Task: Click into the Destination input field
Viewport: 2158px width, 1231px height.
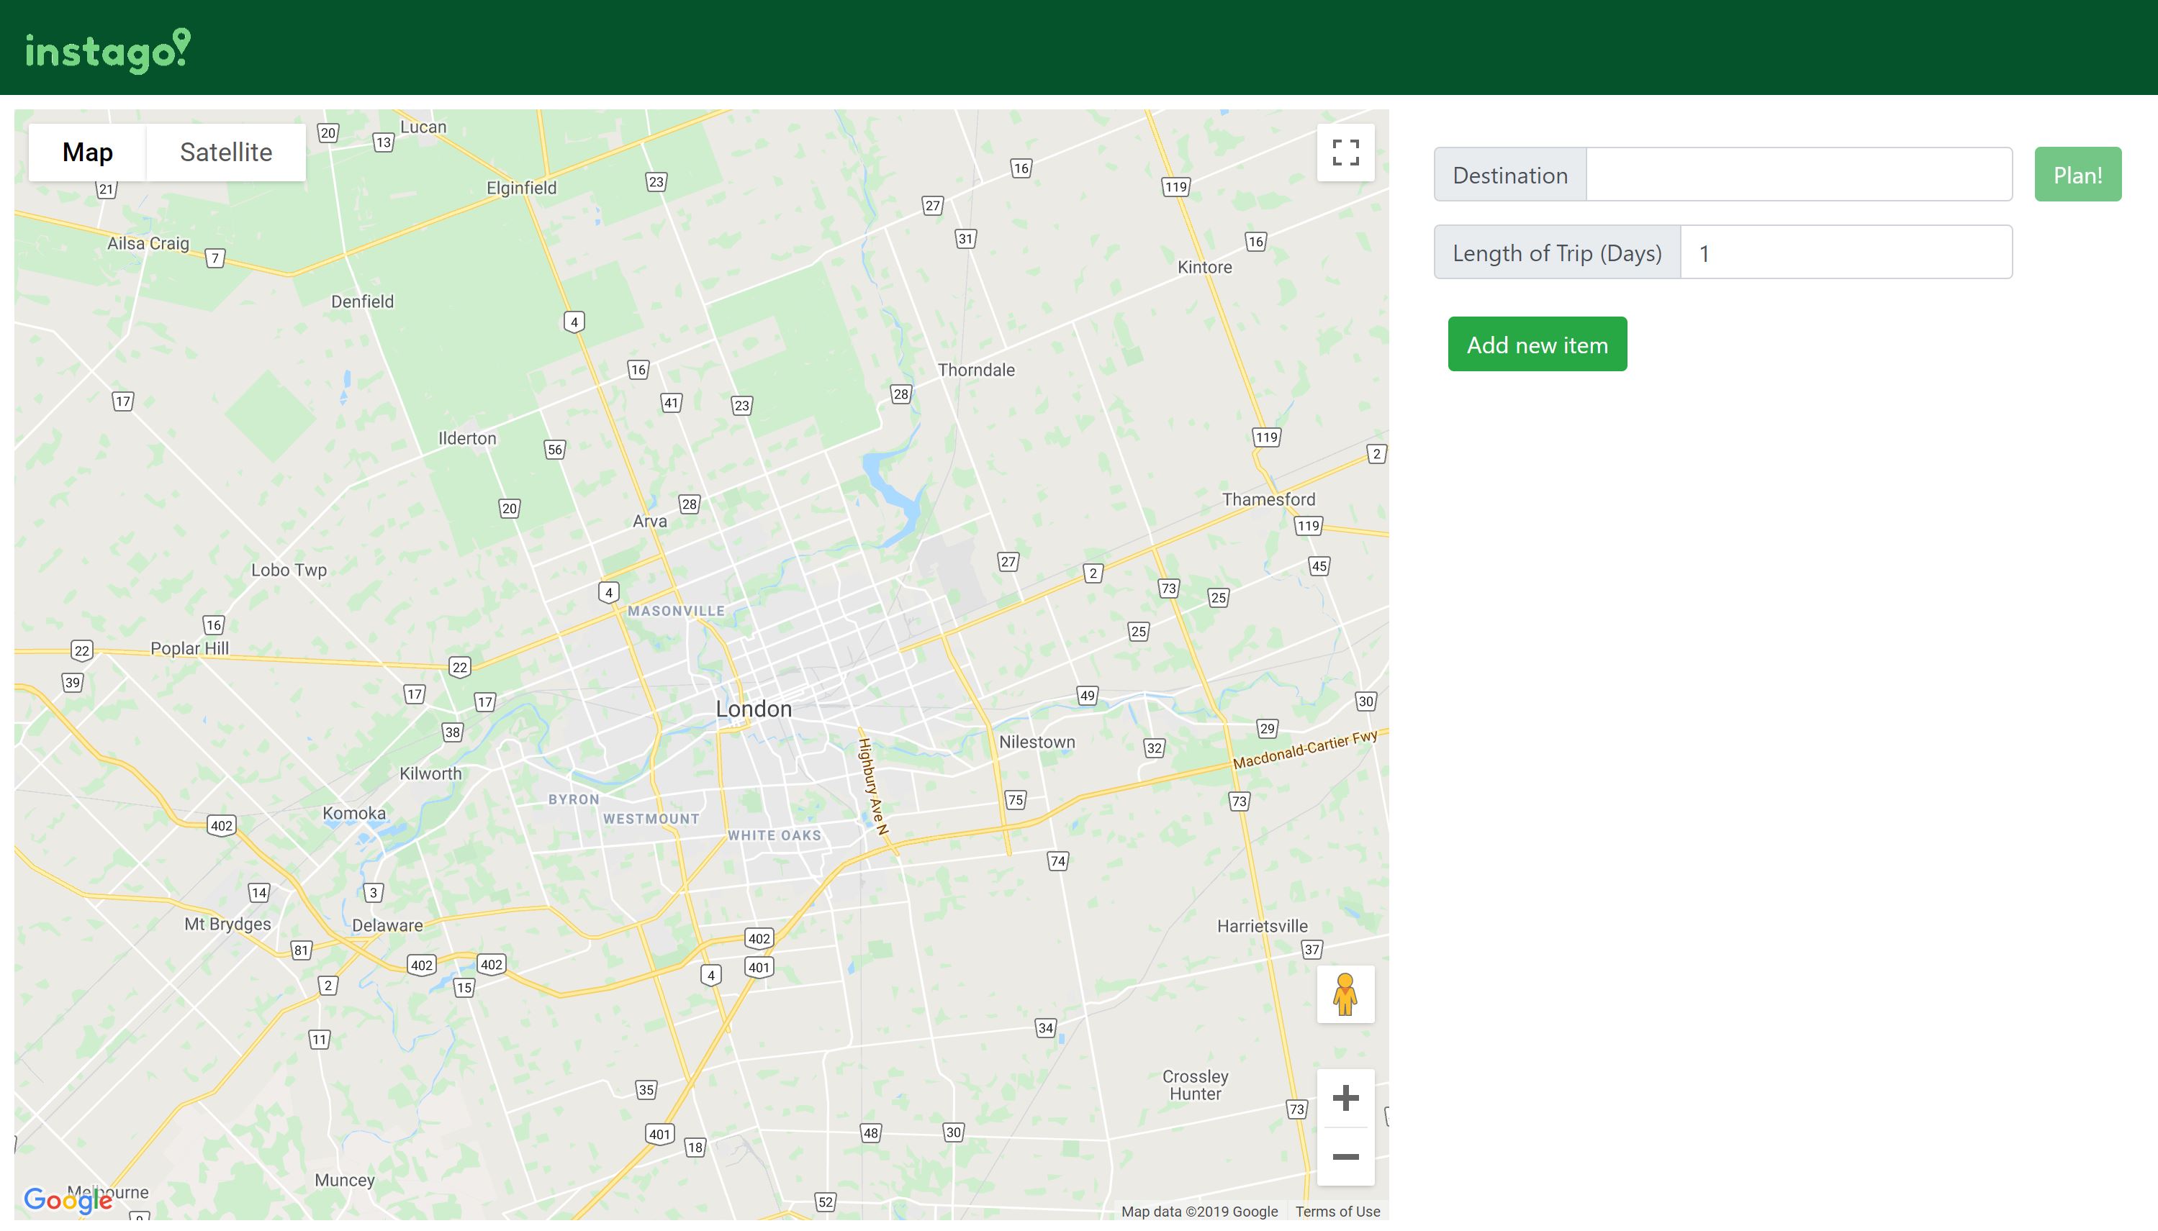Action: [x=1798, y=175]
